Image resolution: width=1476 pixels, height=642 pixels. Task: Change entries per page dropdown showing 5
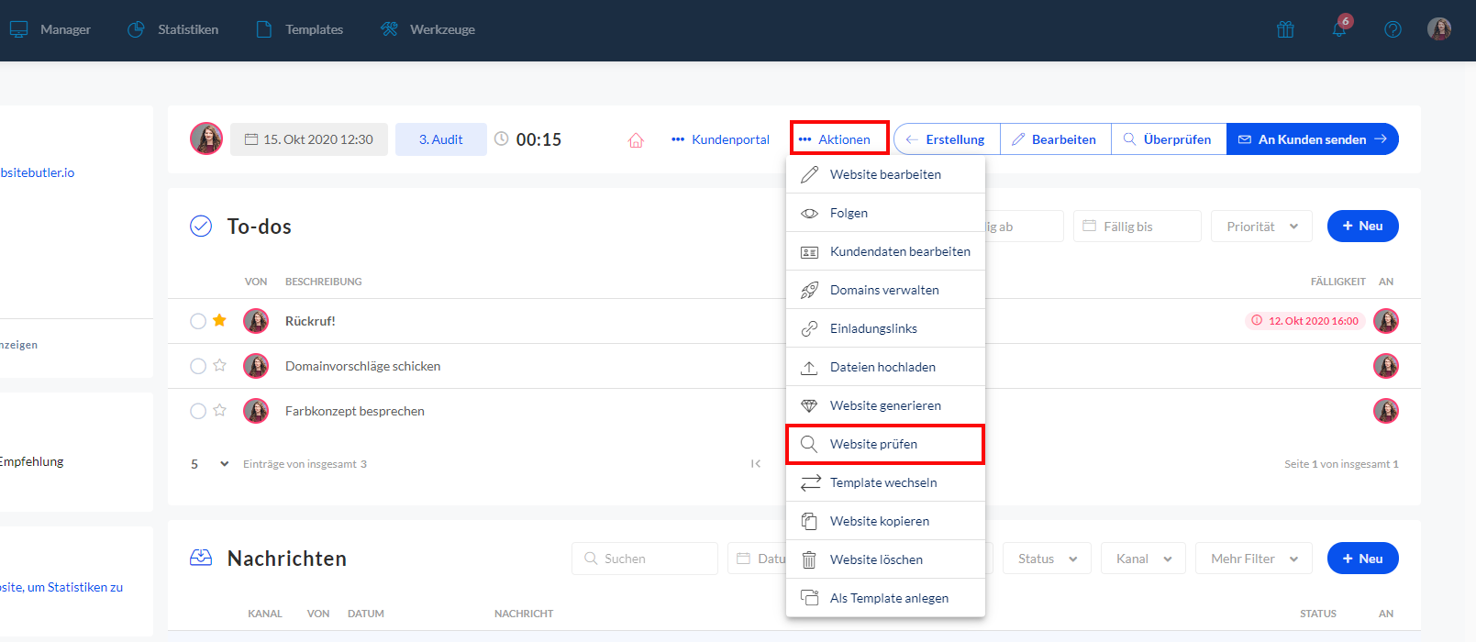point(209,464)
